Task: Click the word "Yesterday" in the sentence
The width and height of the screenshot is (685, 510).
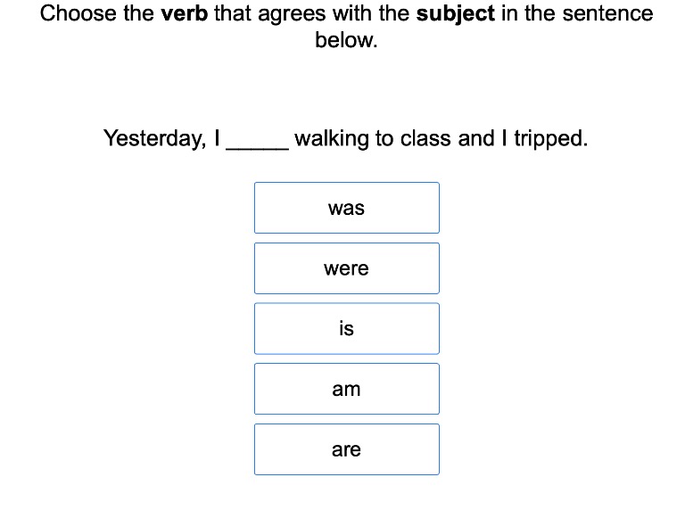Action: pos(153,139)
